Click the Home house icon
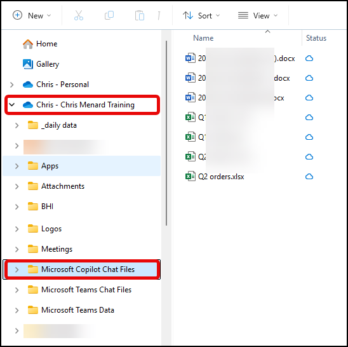 28,44
